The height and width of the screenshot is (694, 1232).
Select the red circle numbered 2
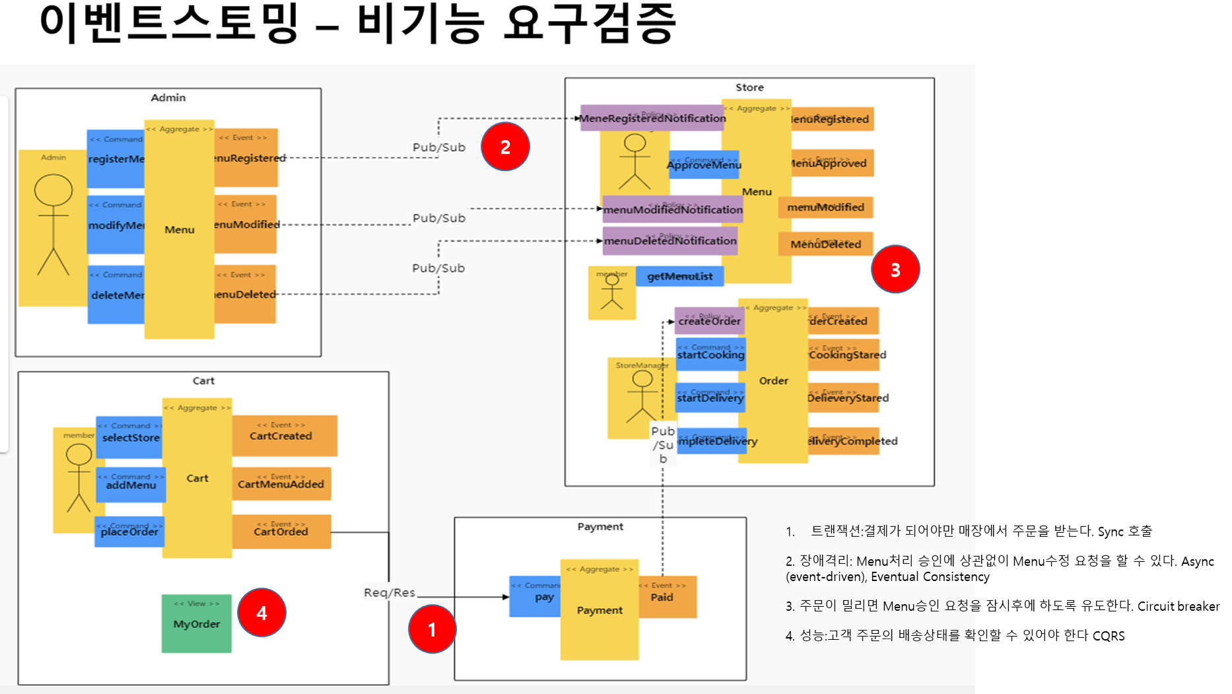pyautogui.click(x=505, y=147)
